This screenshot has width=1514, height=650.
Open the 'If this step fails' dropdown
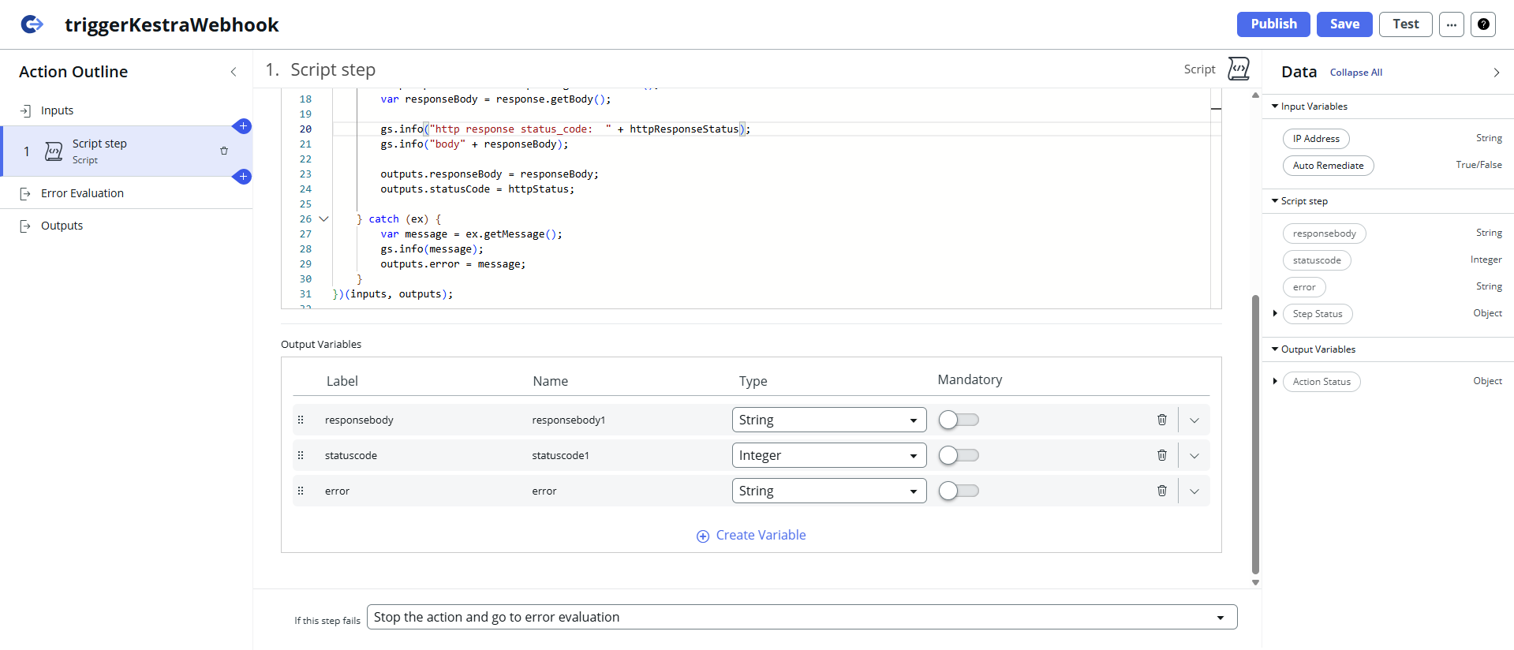pos(802,617)
